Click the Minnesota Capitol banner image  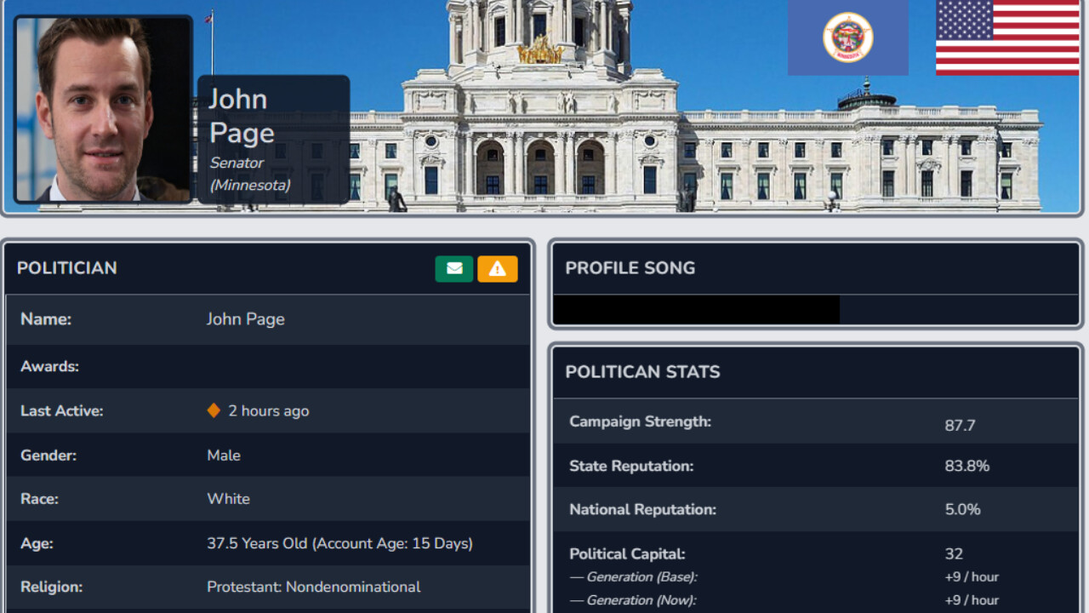596,111
